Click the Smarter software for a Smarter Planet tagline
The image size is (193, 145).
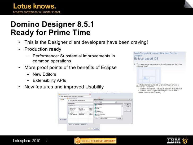click(37, 12)
